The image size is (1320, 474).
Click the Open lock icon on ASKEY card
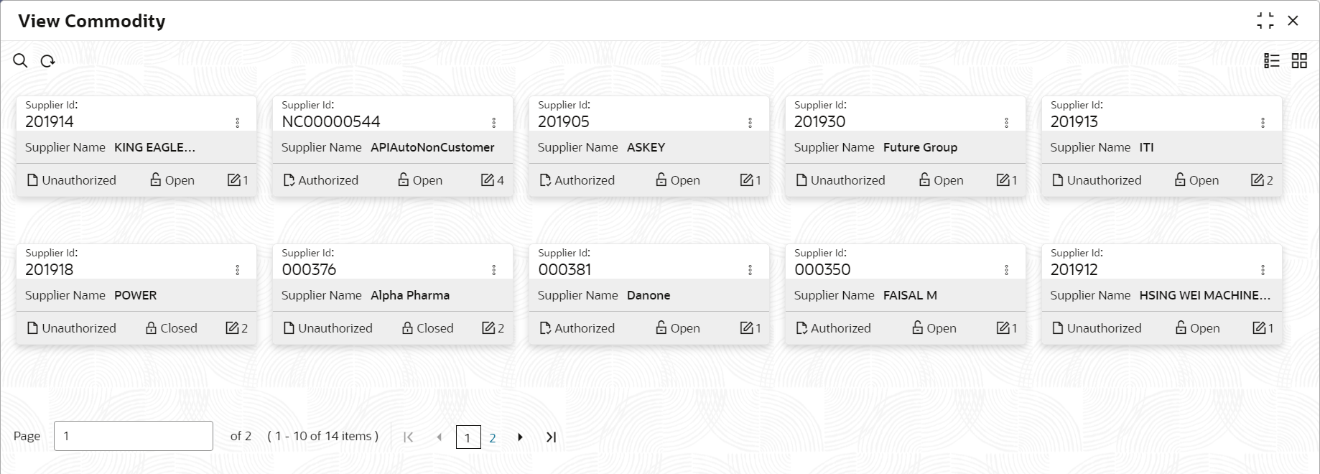tap(661, 180)
